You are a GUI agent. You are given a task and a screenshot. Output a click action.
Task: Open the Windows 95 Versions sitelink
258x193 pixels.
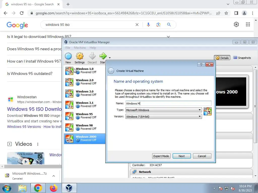tap(24, 127)
